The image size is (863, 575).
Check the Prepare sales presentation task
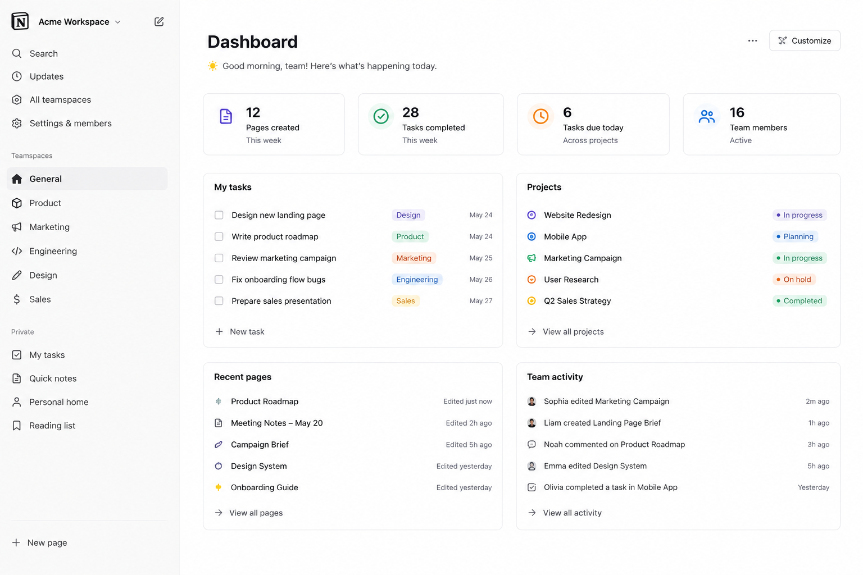click(x=219, y=301)
